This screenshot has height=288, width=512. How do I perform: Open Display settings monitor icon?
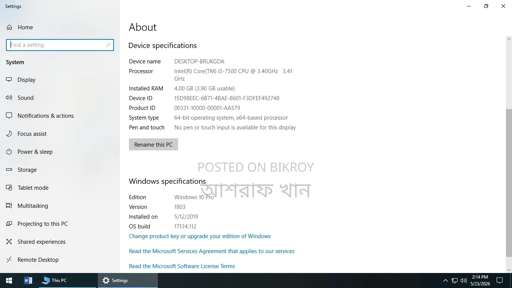pos(9,80)
